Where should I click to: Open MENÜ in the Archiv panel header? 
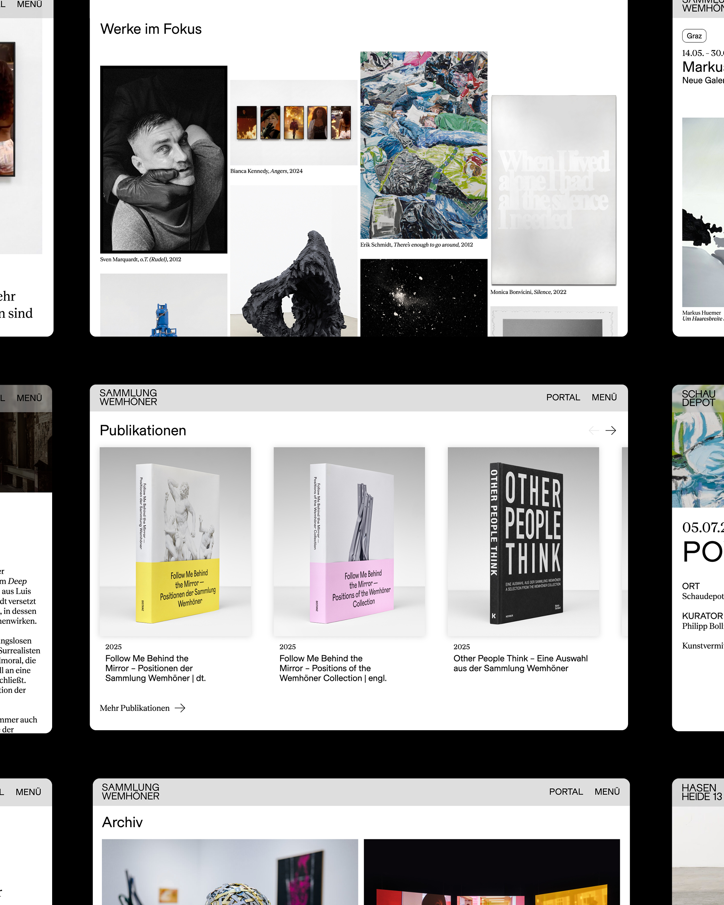click(607, 791)
